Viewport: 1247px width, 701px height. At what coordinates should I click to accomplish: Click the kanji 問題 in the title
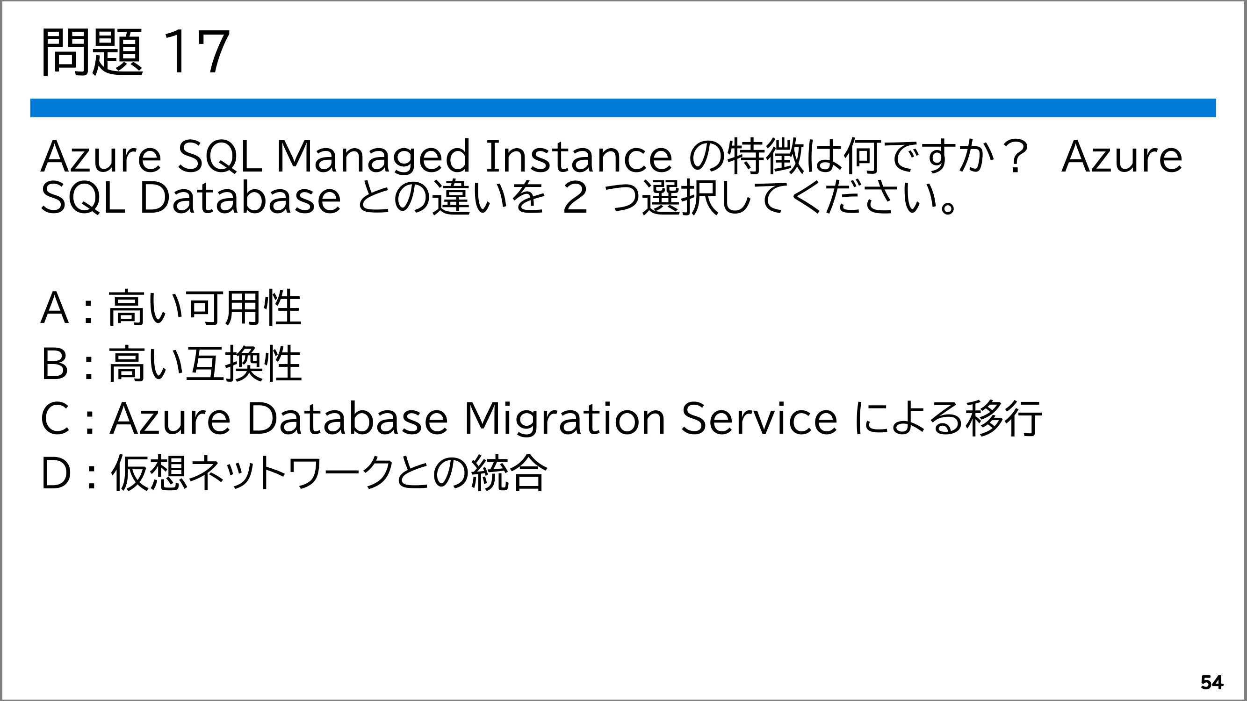pyautogui.click(x=93, y=51)
